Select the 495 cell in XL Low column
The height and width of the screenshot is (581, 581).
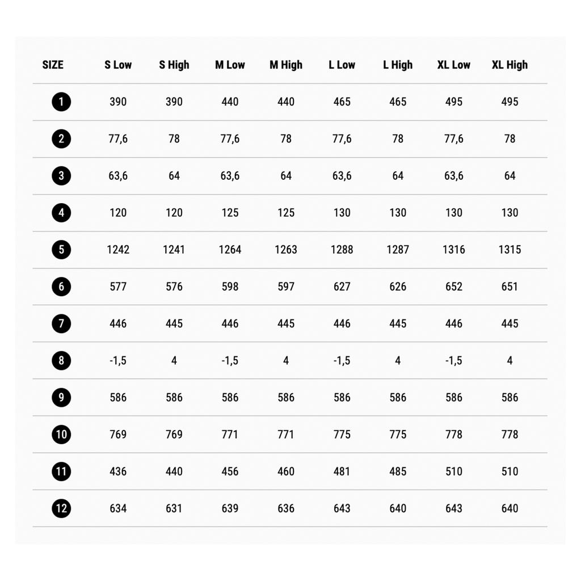pyautogui.click(x=453, y=102)
